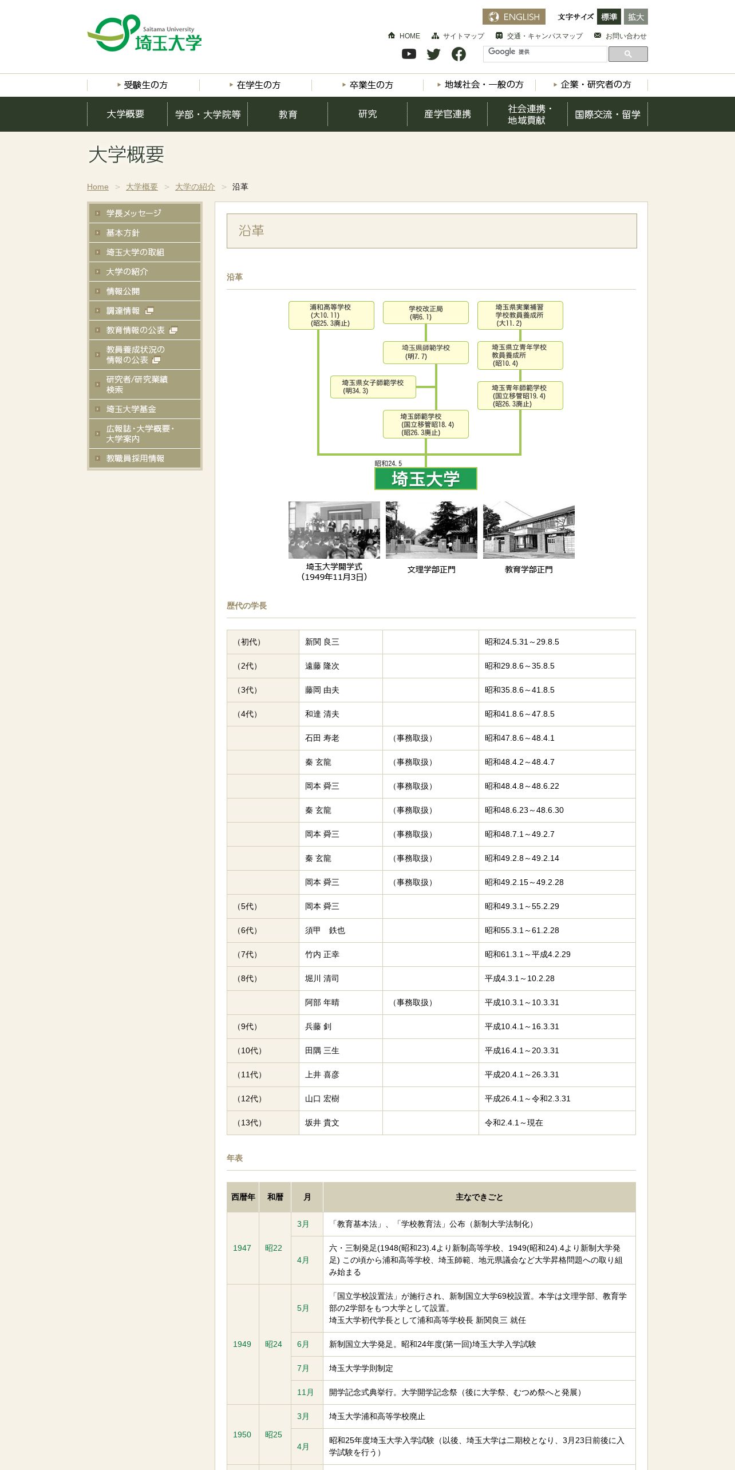
Task: Select the 昭24 era cell in timeline
Action: (x=275, y=1344)
